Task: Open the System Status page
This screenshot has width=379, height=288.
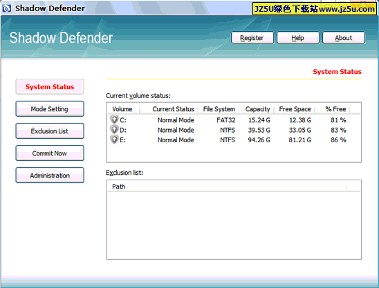Action: click(50, 86)
